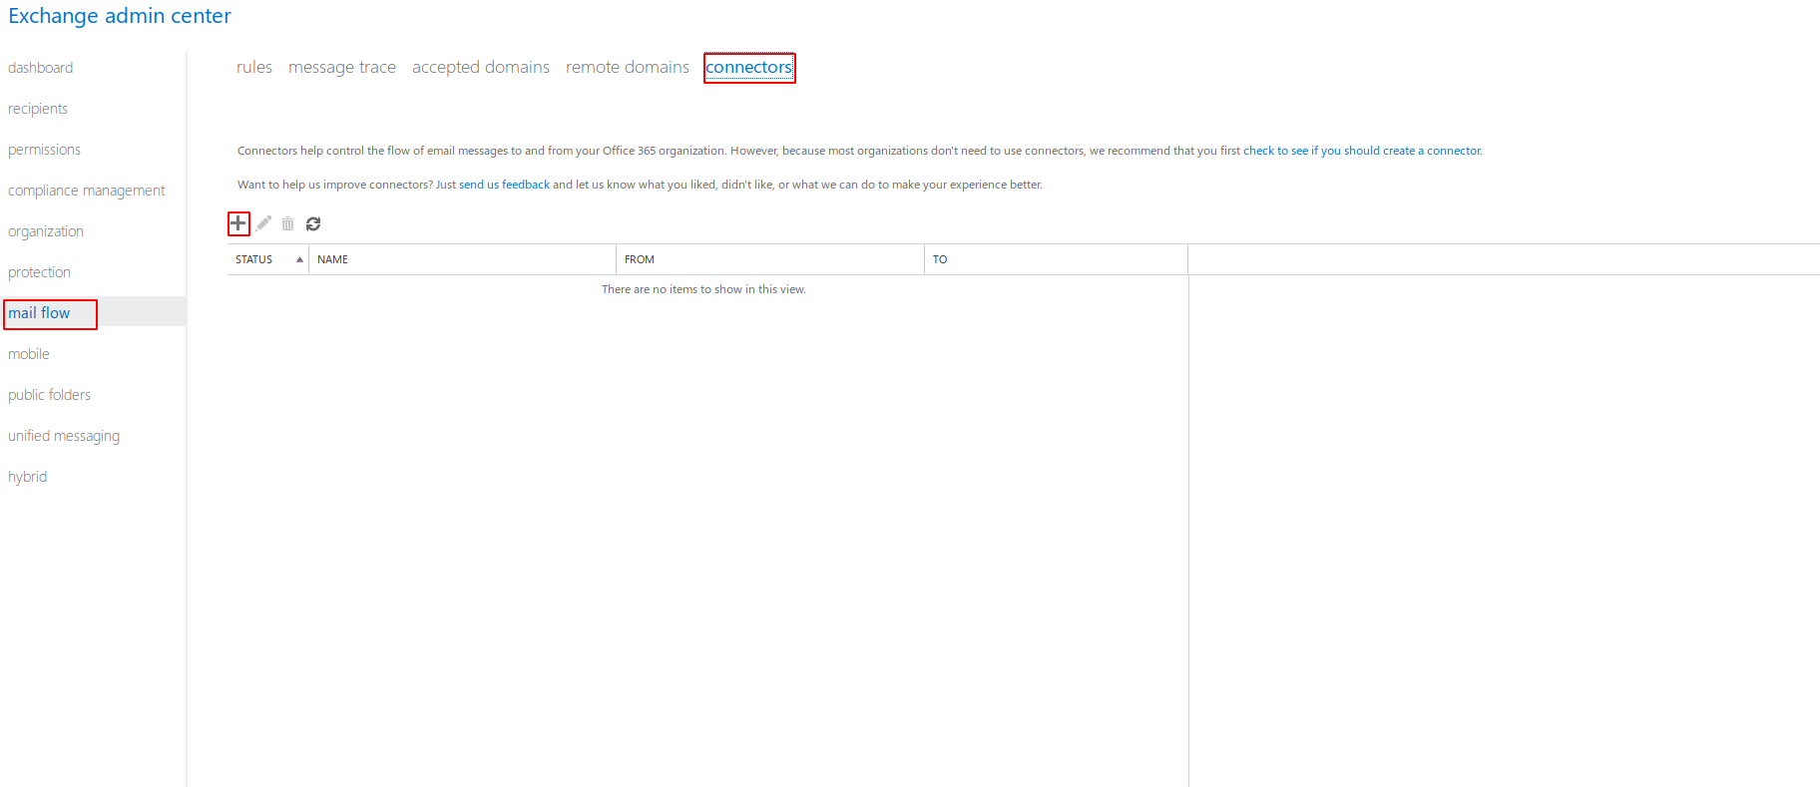Open the rules tab
1820x787 pixels.
254,67
